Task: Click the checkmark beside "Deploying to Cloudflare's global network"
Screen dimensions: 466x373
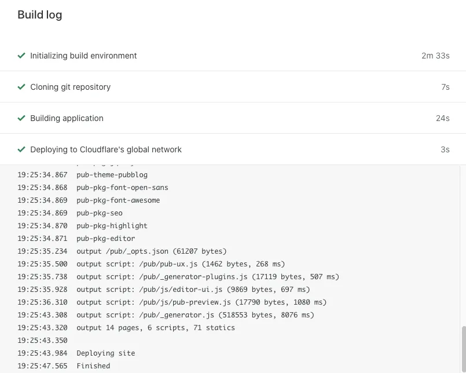Action: tap(21, 149)
